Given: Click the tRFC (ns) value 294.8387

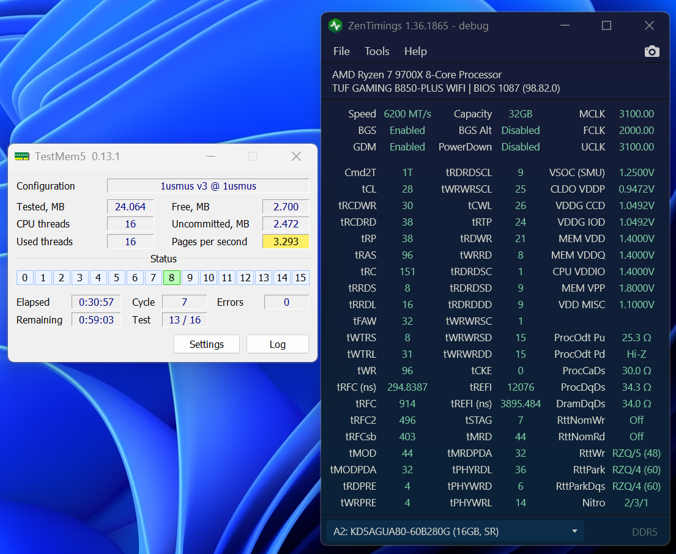Looking at the screenshot, I should point(407,387).
